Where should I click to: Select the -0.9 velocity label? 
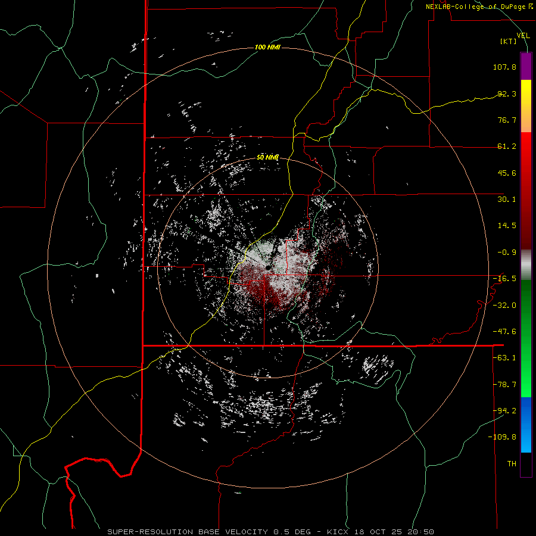[507, 253]
